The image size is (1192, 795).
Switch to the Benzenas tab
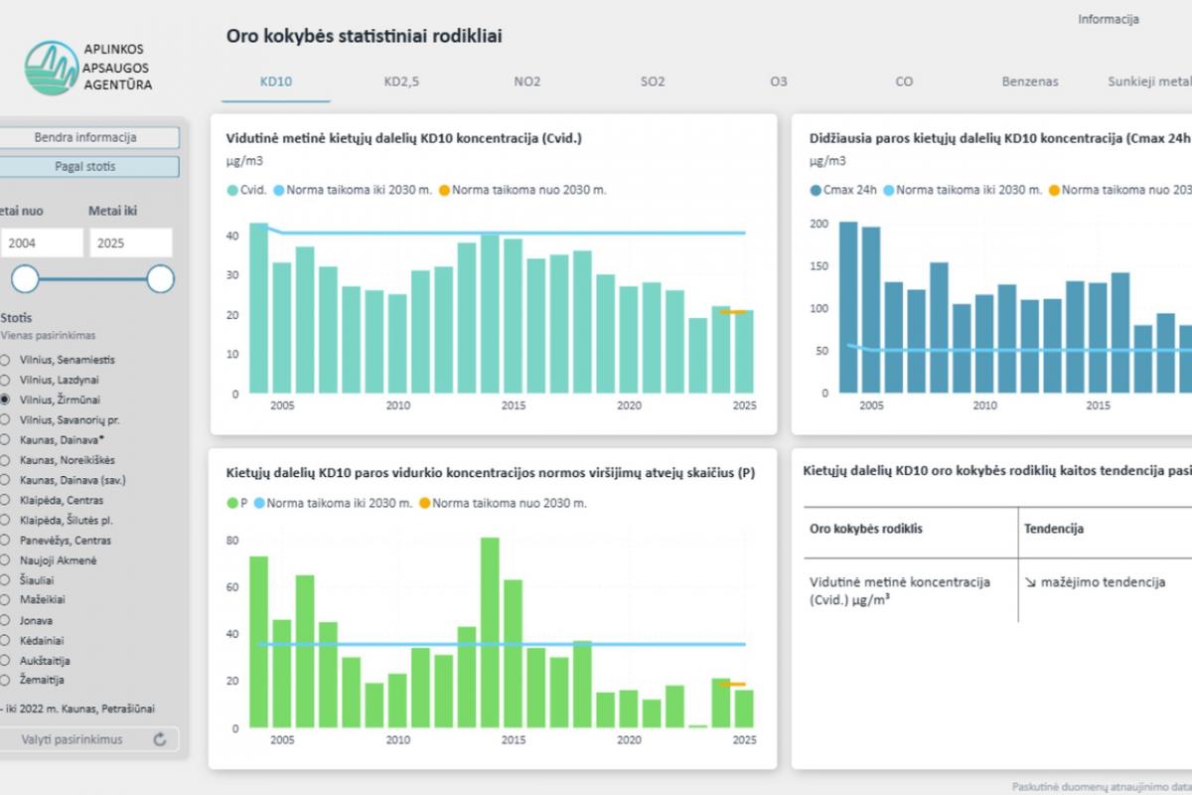tap(1030, 81)
